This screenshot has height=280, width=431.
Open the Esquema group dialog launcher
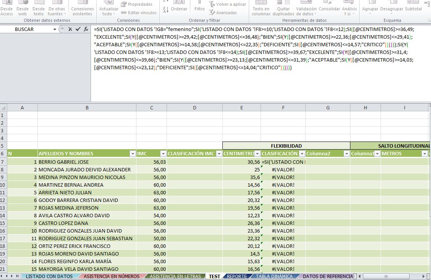pyautogui.click(x=429, y=20)
